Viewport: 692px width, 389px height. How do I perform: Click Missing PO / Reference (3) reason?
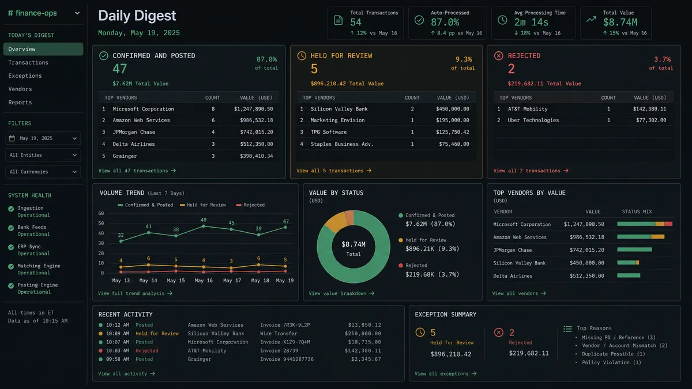tap(619, 338)
